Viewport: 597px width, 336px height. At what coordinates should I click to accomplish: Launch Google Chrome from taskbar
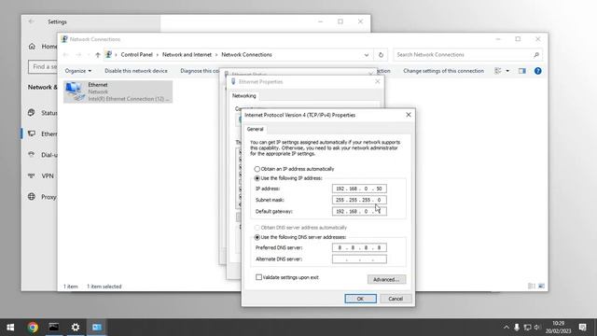(x=33, y=328)
